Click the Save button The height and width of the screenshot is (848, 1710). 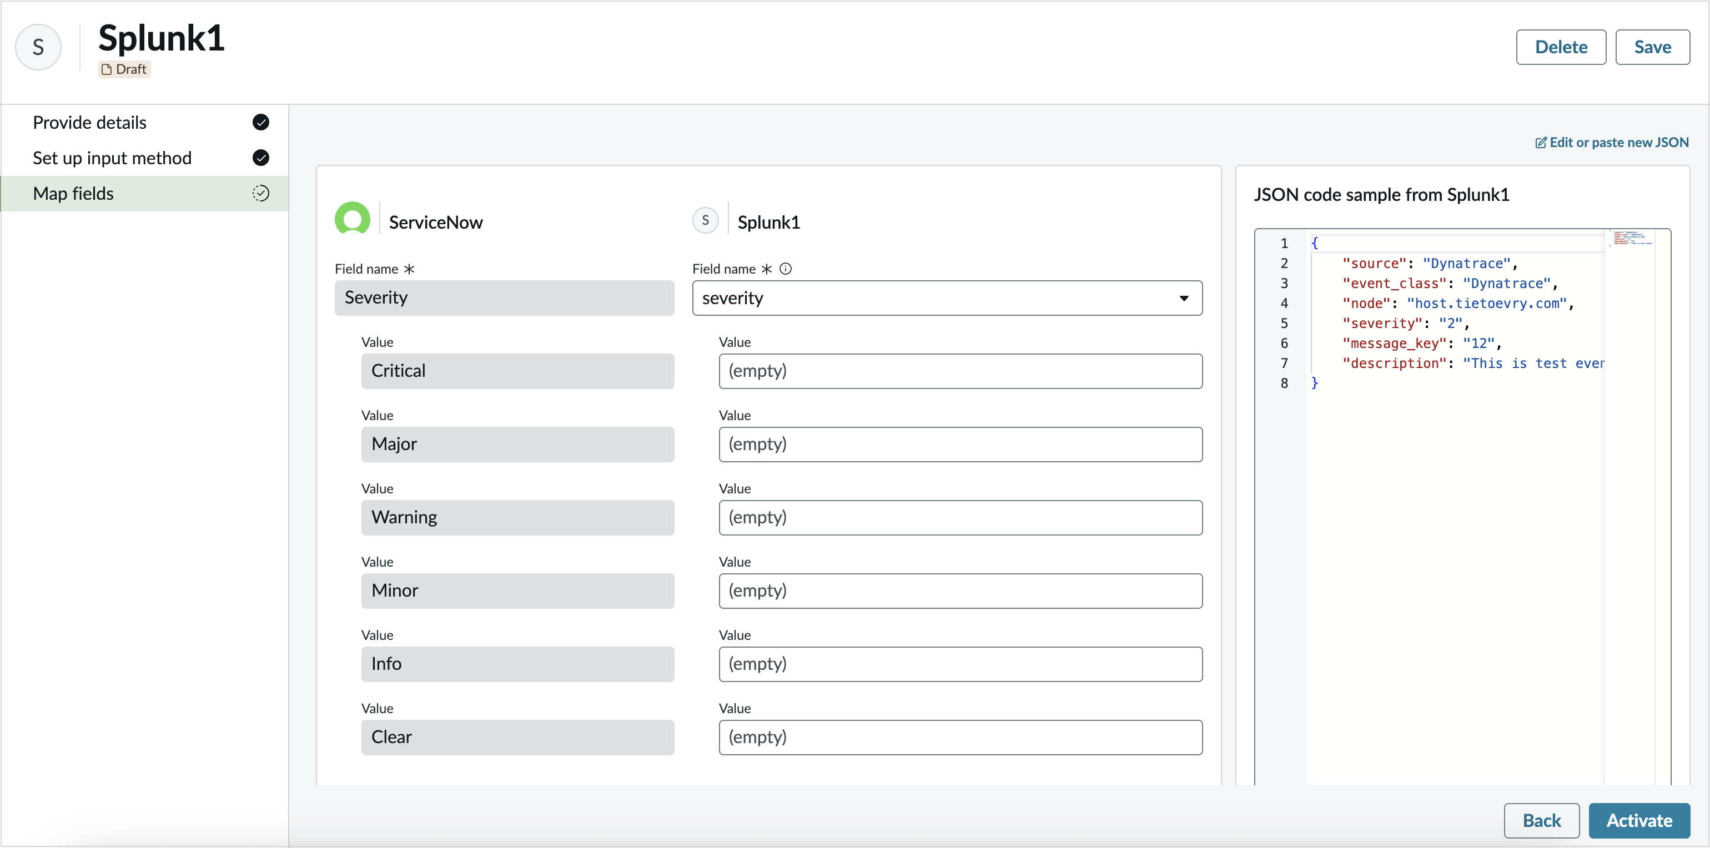pyautogui.click(x=1652, y=47)
